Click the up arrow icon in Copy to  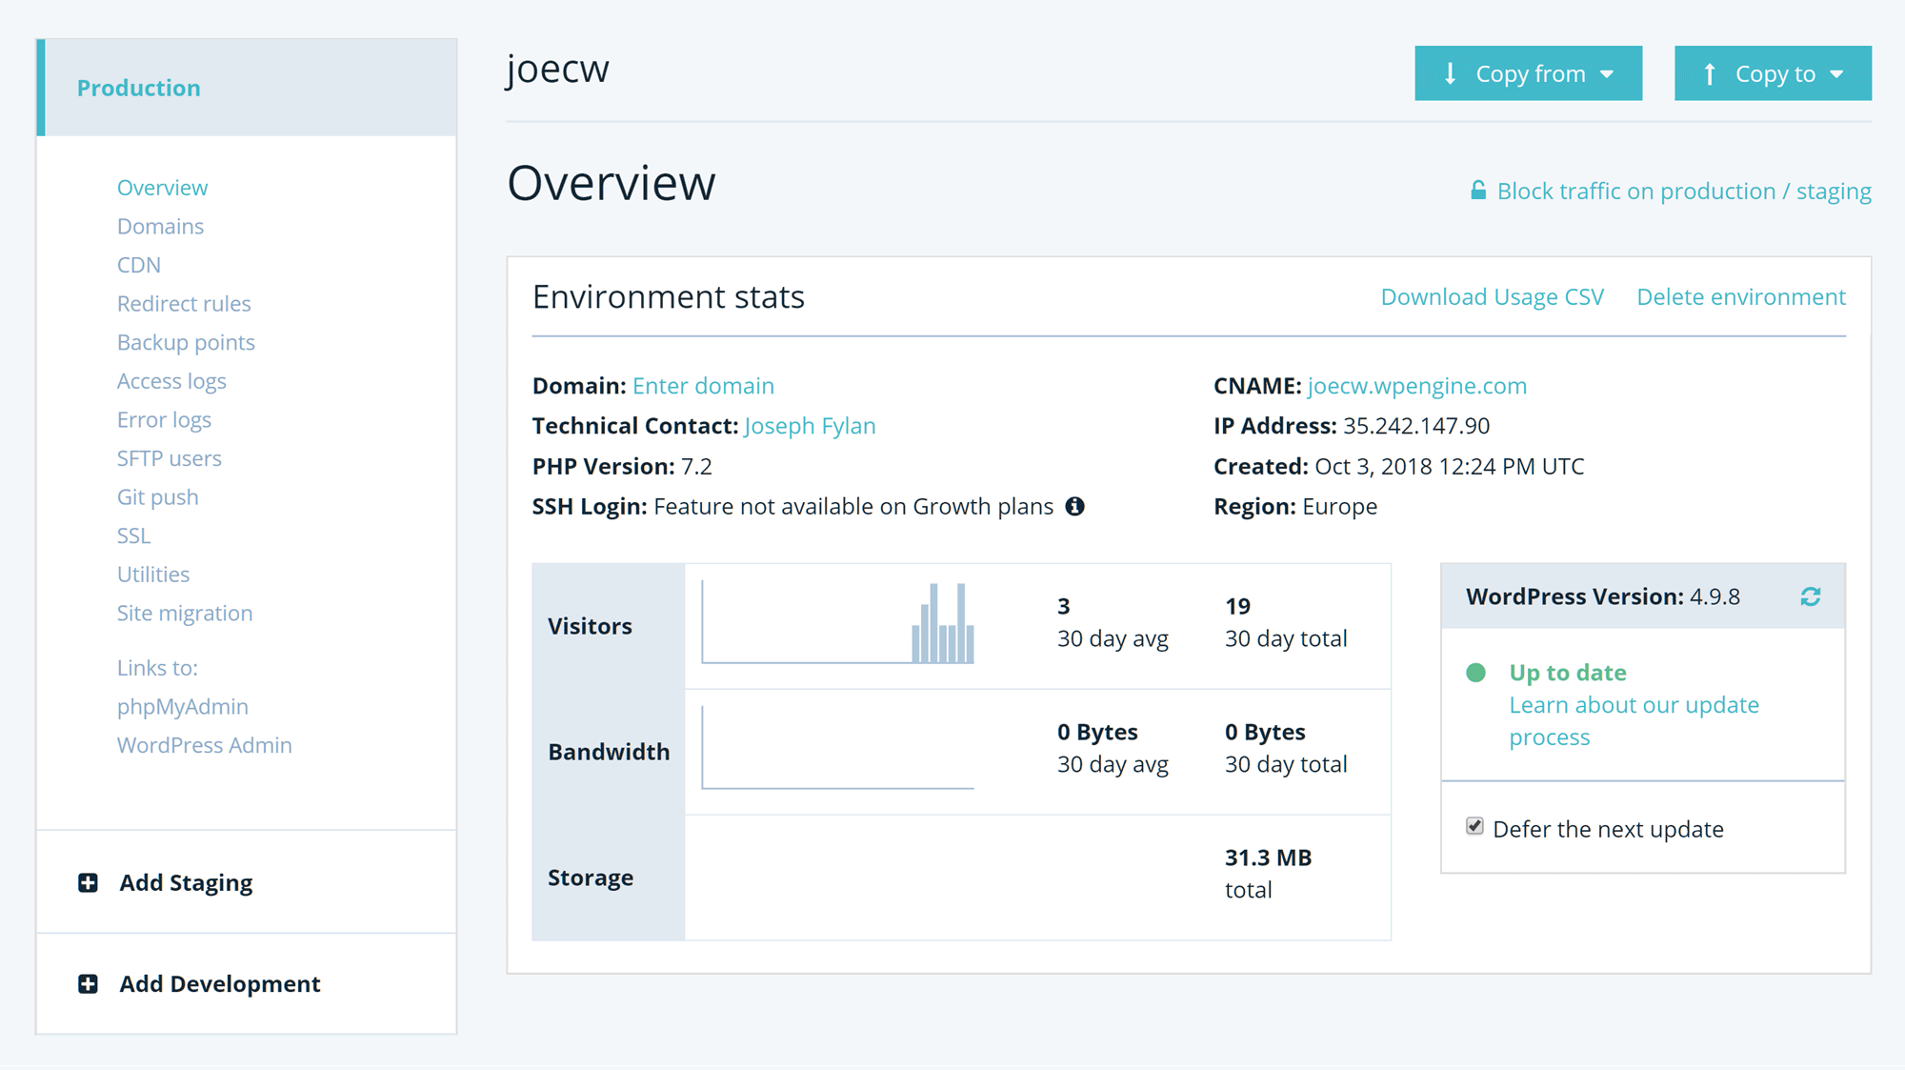point(1710,73)
